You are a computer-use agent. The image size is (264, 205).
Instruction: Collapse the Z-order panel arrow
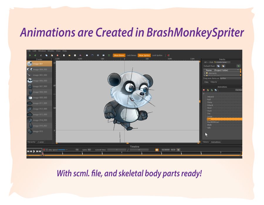coord(51,59)
